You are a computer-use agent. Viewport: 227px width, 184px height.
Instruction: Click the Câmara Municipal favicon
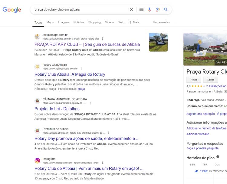pos(37,101)
